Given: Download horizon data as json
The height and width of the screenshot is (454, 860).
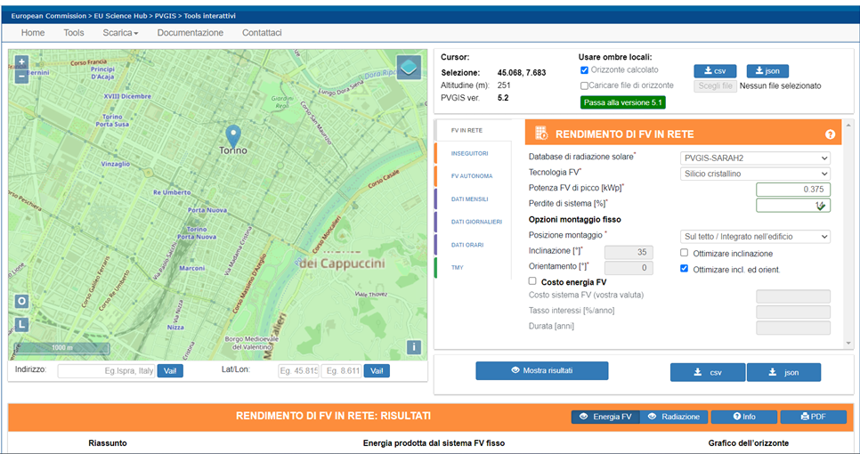Looking at the screenshot, I should [767, 70].
